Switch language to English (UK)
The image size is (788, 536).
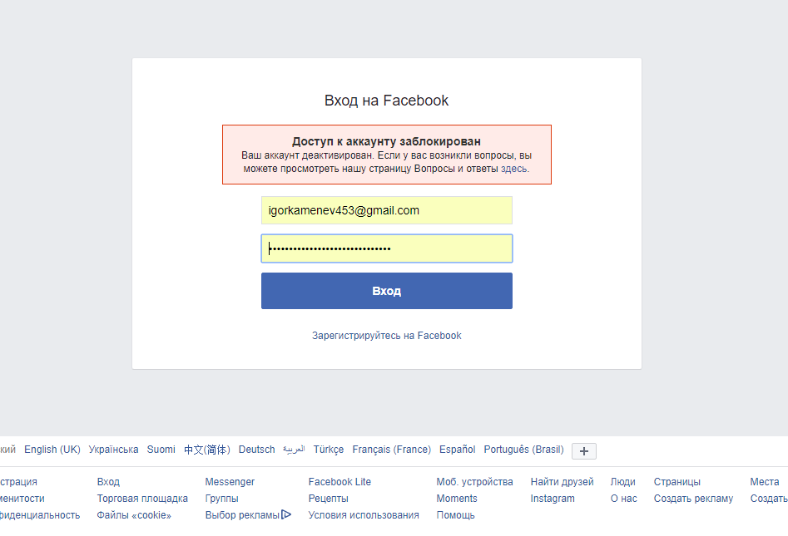52,450
